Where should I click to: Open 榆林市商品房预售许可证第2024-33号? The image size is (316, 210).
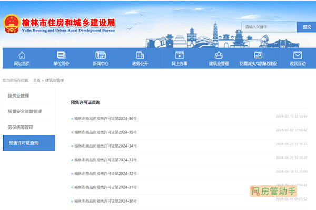tap(105, 160)
